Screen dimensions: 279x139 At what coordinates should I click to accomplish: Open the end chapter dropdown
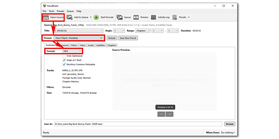pos(173,31)
